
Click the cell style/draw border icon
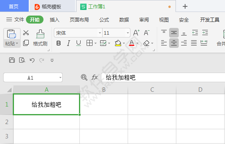[103, 43]
